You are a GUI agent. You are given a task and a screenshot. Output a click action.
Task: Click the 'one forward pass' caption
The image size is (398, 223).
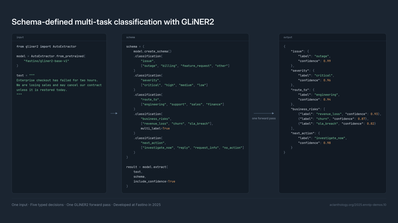click(264, 118)
